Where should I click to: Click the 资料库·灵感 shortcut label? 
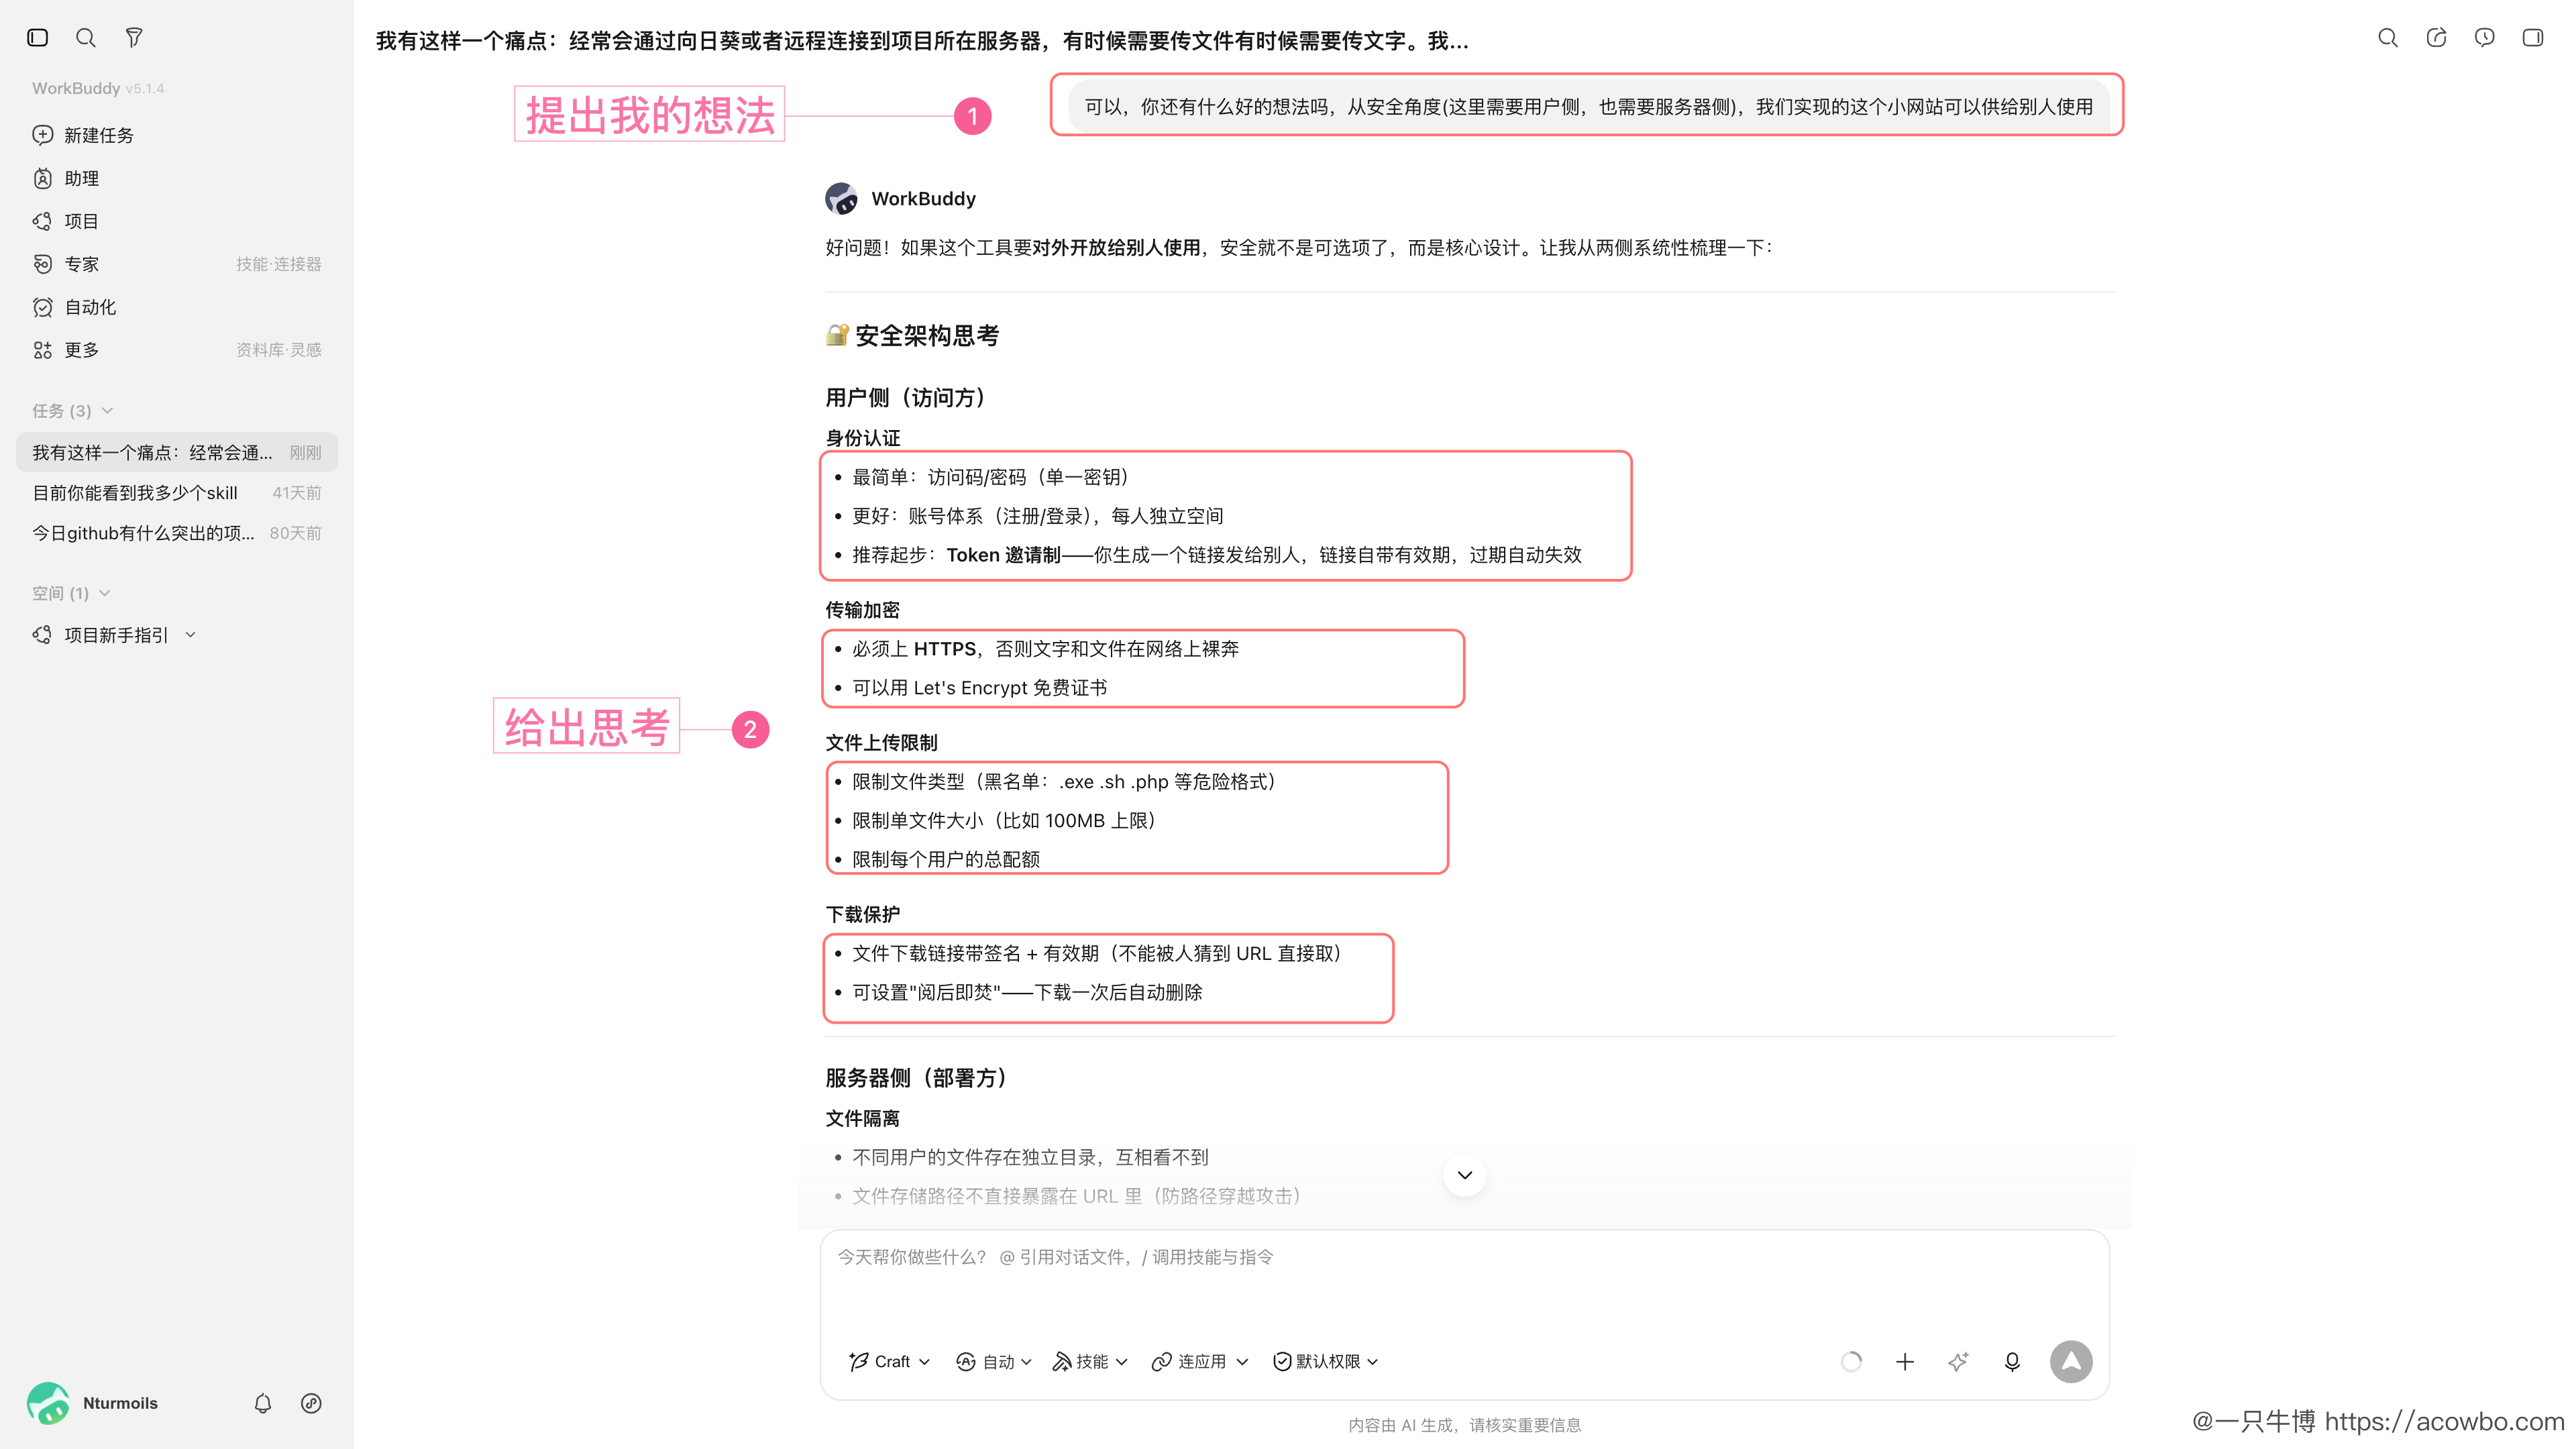(278, 350)
